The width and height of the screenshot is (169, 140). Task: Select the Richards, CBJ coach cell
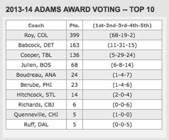(x=36, y=105)
